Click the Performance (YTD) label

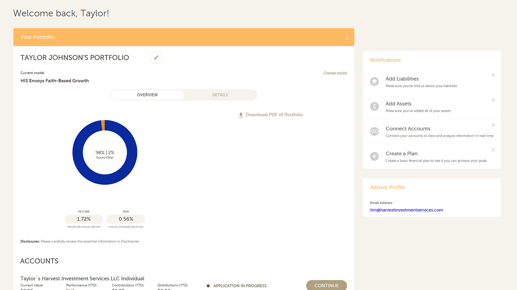pos(81,285)
